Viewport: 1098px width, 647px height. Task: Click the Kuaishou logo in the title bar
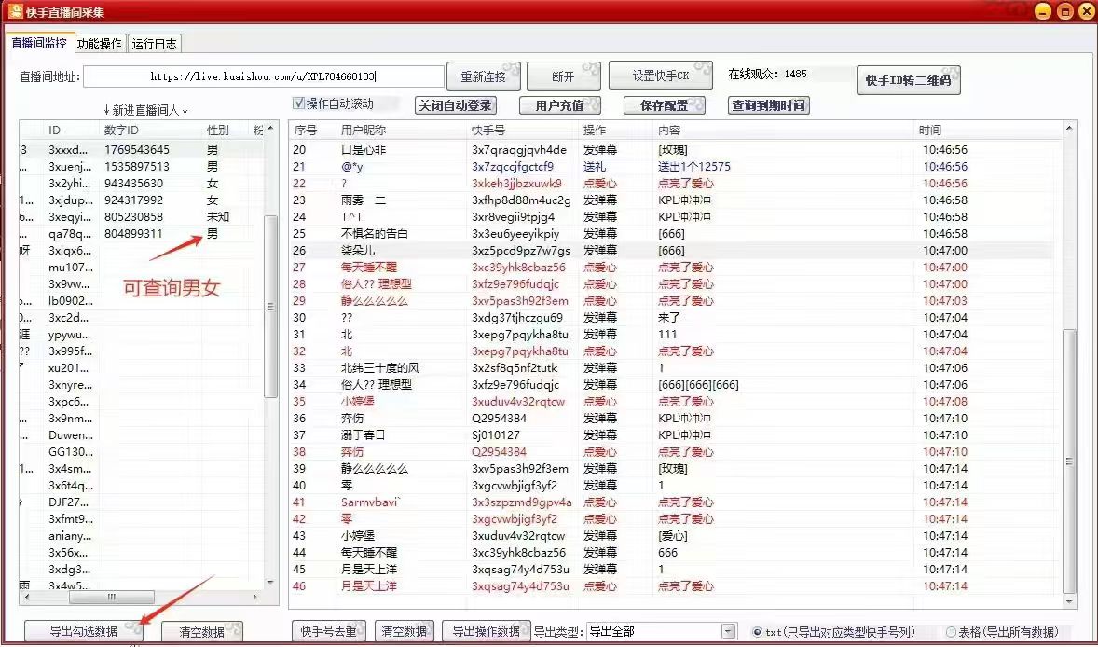14,11
